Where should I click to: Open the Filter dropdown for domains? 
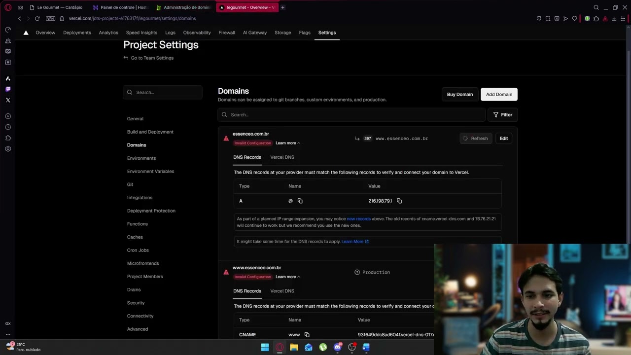click(503, 115)
